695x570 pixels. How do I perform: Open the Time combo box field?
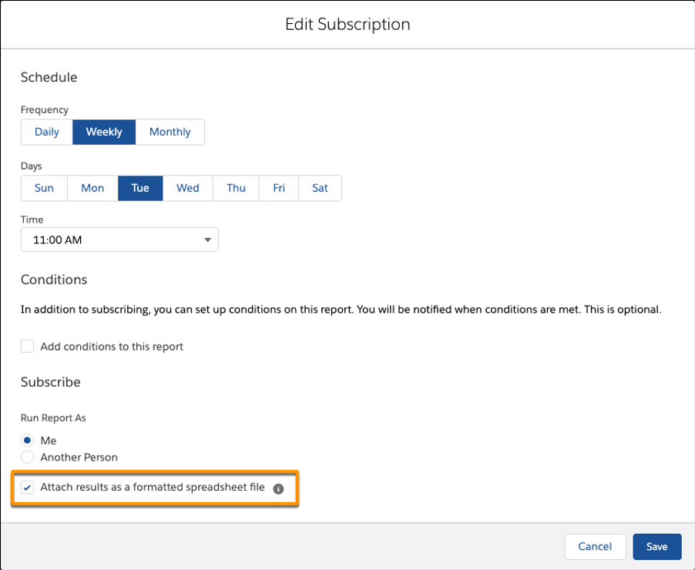pyautogui.click(x=119, y=240)
